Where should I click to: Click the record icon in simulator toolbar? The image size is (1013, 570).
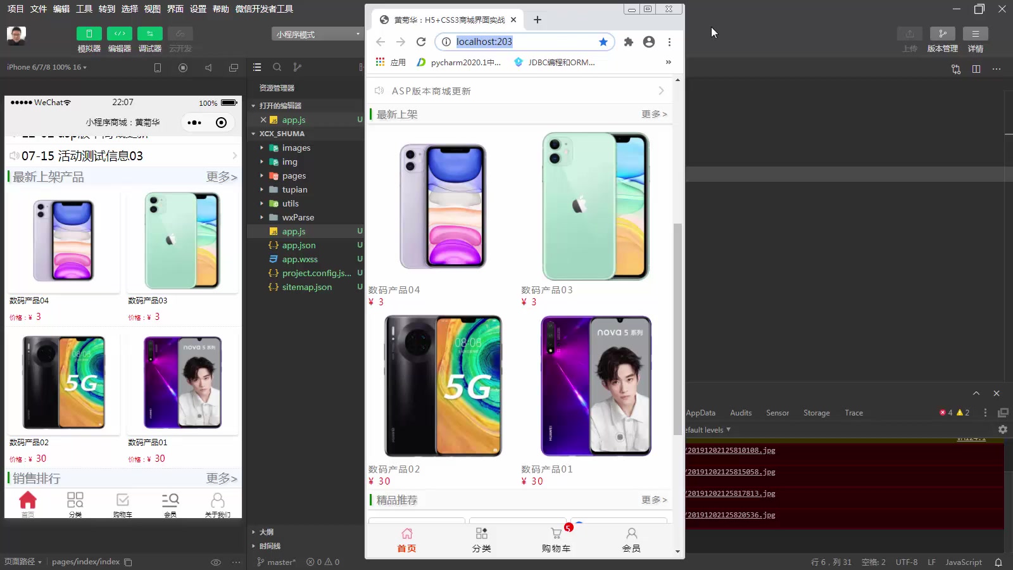pyautogui.click(x=183, y=68)
